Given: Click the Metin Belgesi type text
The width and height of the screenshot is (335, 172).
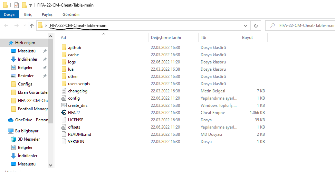Looking at the screenshot, I should [x=213, y=91].
